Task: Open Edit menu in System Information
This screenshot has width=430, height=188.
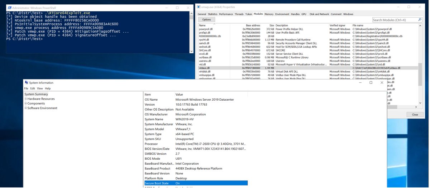Action: 33,88
